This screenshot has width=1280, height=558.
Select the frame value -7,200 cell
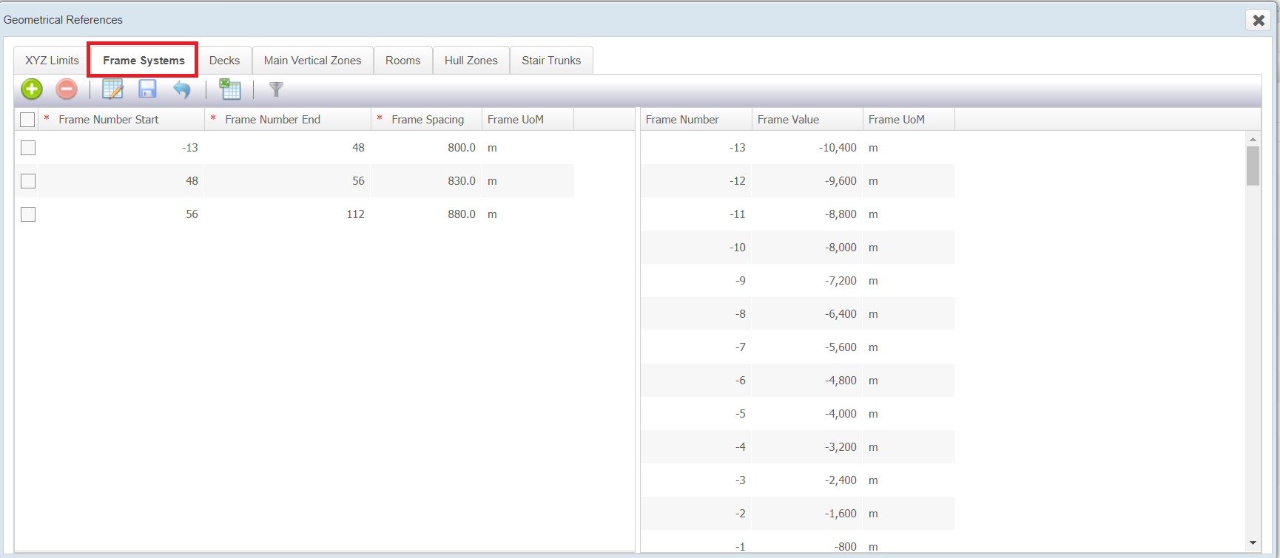pyautogui.click(x=807, y=281)
